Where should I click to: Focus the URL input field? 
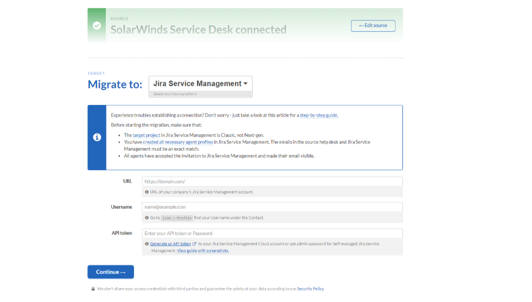pyautogui.click(x=272, y=181)
